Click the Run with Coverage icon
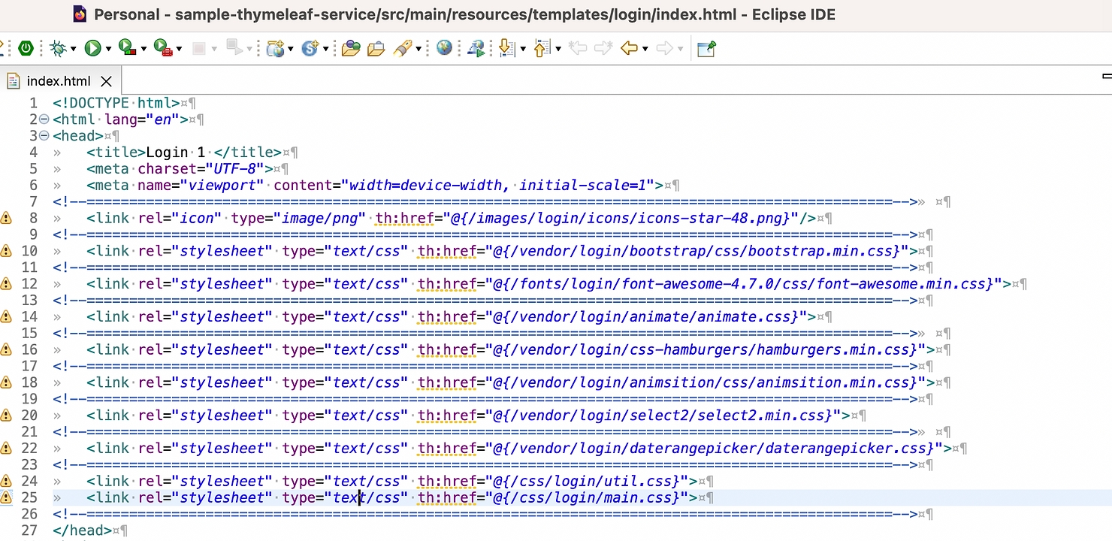Screen dimensions: 1112x541 [x=127, y=49]
